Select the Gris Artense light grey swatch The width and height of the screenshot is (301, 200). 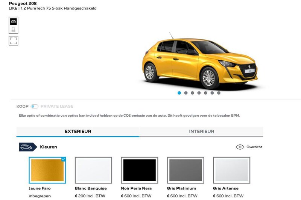[x=231, y=170]
